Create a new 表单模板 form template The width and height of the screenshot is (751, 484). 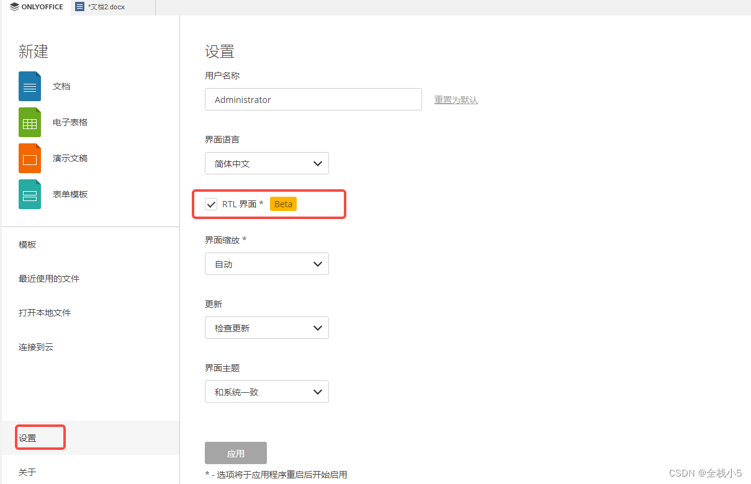coord(69,194)
